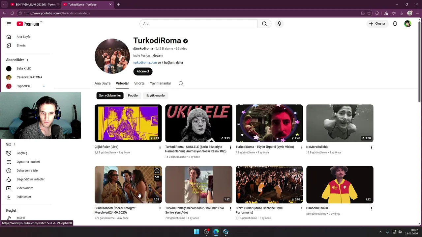Expand channel description via ...devamı
The height and width of the screenshot is (237, 422).
(157, 56)
